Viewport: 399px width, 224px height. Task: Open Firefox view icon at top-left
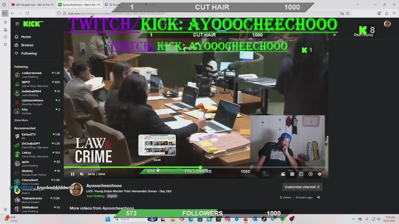[x=4, y=5]
